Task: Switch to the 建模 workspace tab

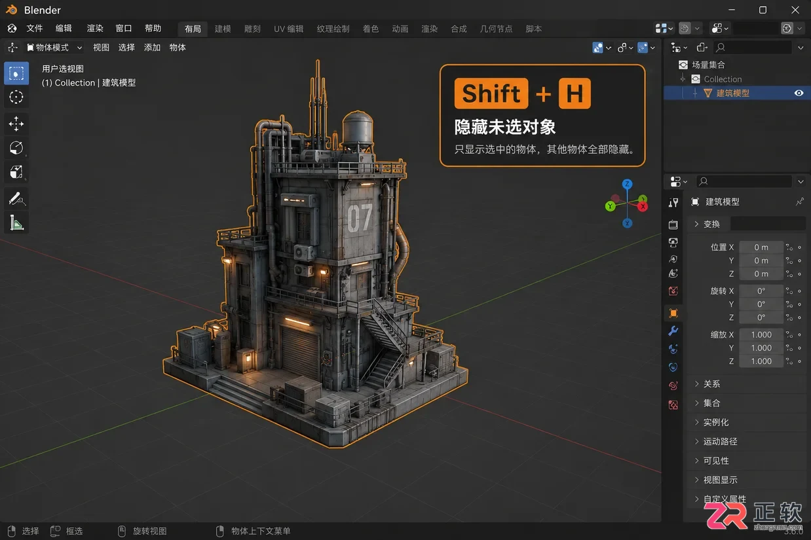Action: (x=223, y=29)
